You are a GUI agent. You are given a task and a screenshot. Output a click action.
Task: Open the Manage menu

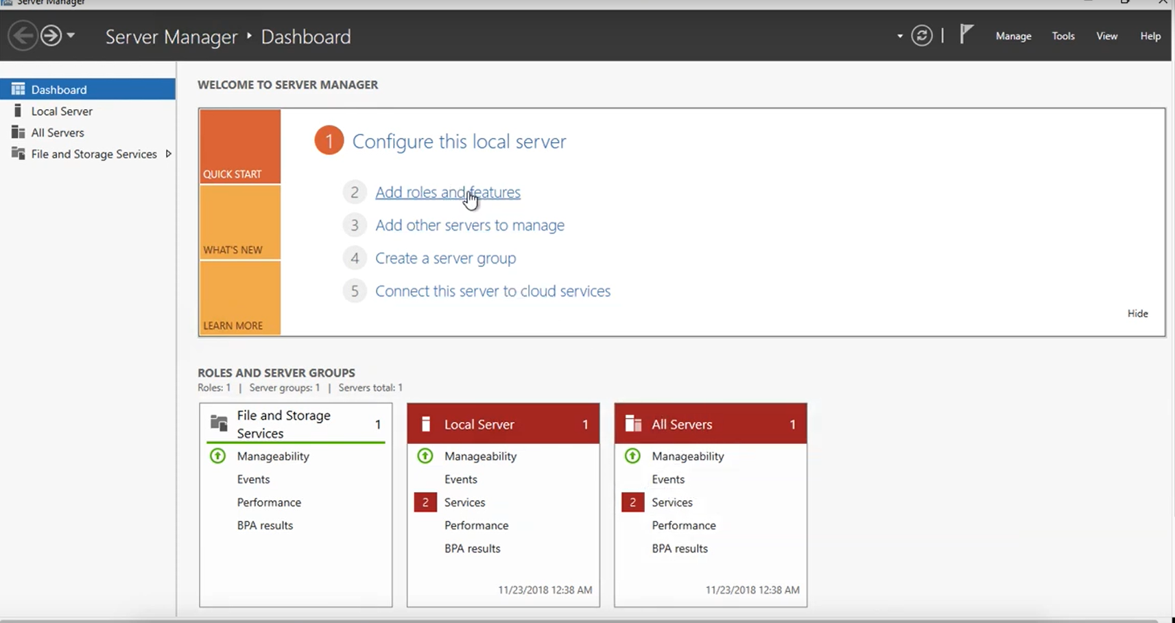pos(1013,36)
